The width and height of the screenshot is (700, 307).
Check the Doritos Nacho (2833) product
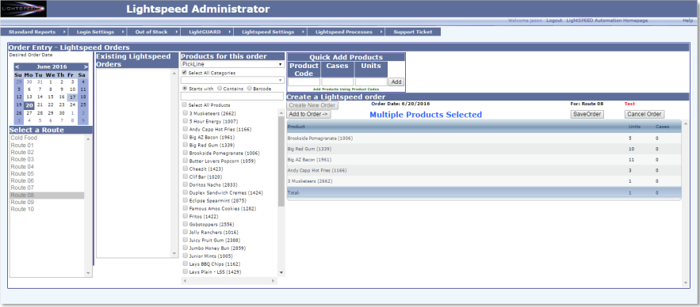pos(185,184)
